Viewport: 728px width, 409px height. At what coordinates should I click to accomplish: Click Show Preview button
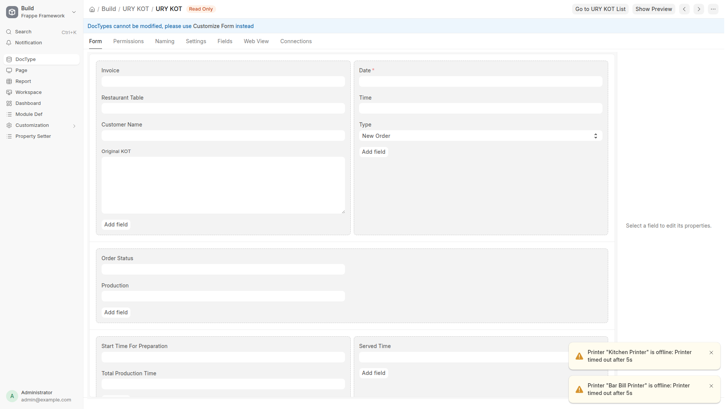pyautogui.click(x=654, y=9)
